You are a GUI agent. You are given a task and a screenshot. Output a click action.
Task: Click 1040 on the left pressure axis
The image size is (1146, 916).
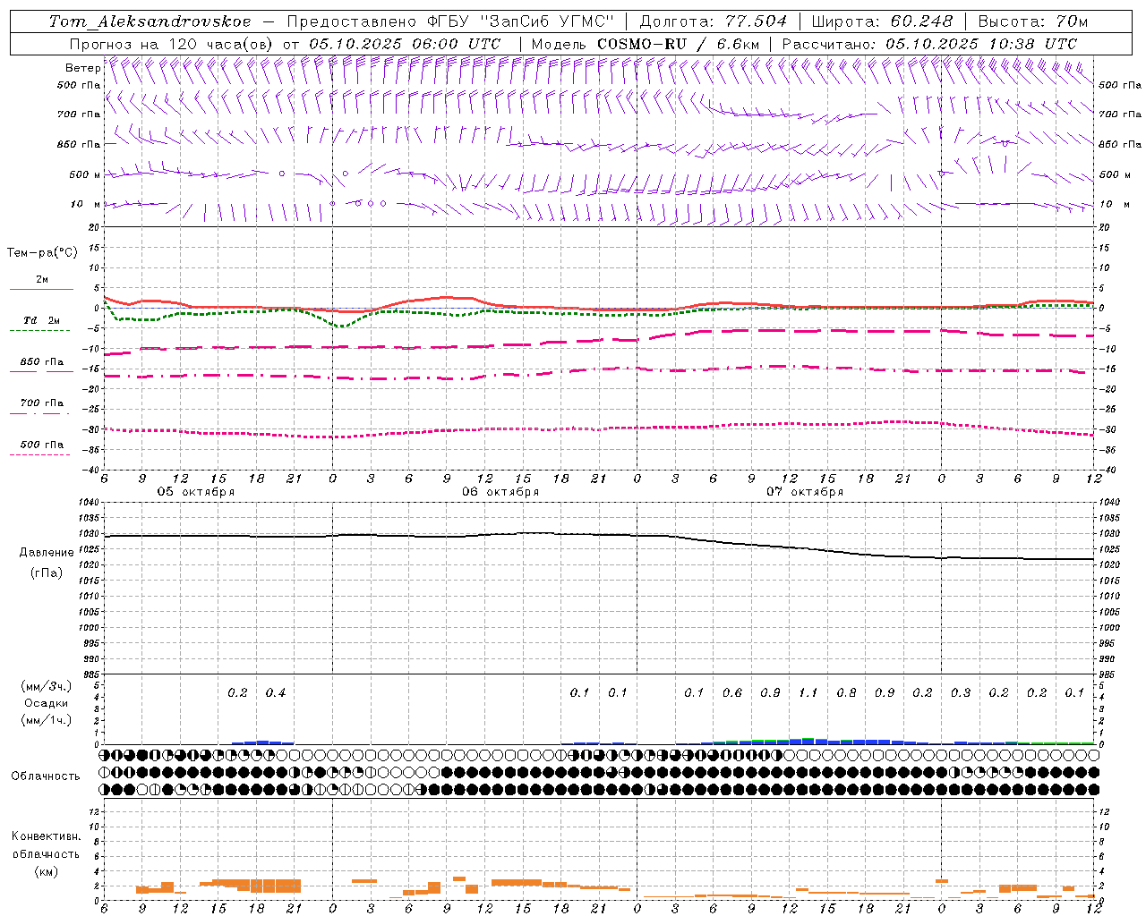90,503
